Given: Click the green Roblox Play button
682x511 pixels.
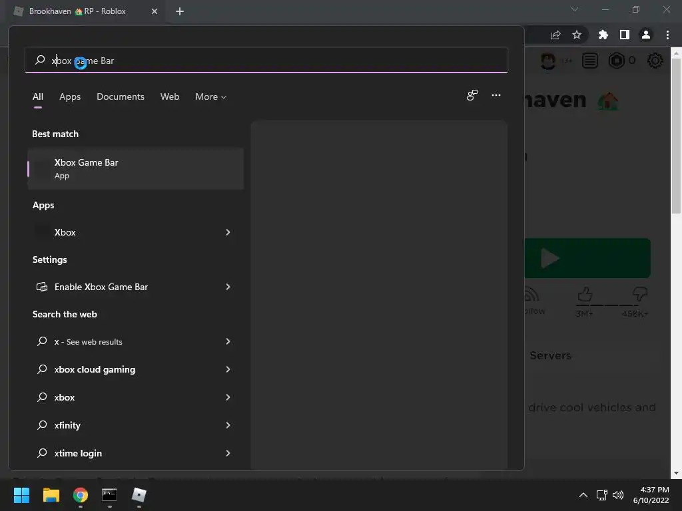Looking at the screenshot, I should click(x=587, y=258).
